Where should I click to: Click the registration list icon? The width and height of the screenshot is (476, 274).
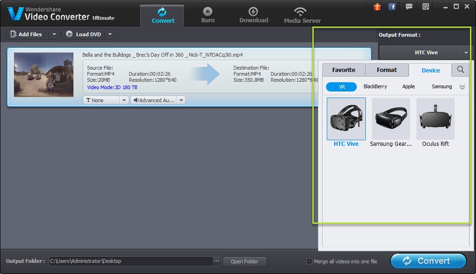tap(426, 7)
